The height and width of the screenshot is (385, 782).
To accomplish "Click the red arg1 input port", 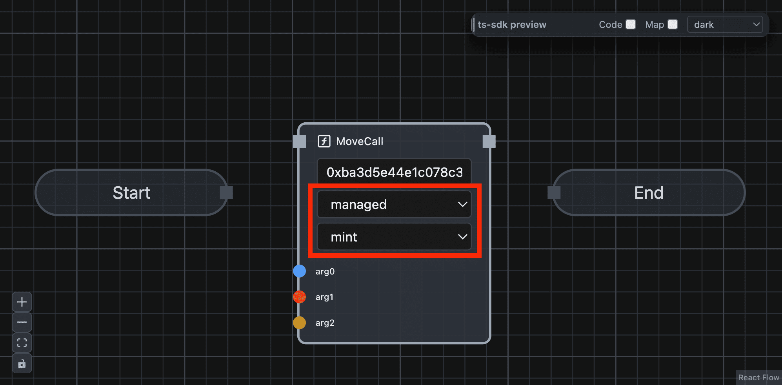I will [x=299, y=297].
